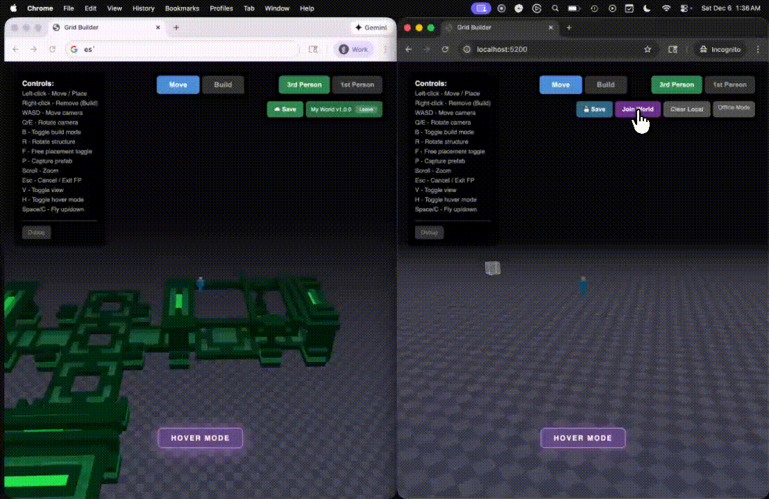The width and height of the screenshot is (769, 499).
Task: Click the Join World button
Action: click(x=637, y=109)
